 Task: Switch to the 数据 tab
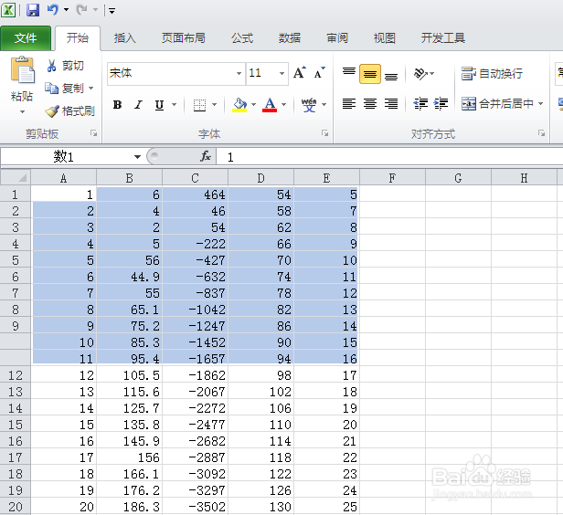[290, 38]
